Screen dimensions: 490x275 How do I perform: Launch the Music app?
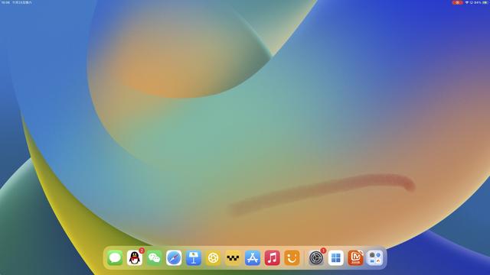(x=273, y=258)
